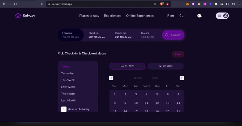
Task: Click the Solway brand name
Action: (29, 15)
